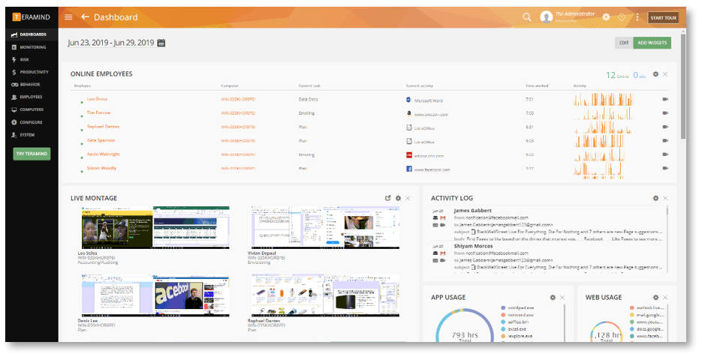This screenshot has width=702, height=360.
Task: Click the ADD WIDGETS button
Action: coord(652,43)
